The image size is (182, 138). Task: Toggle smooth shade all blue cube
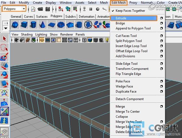90,40
